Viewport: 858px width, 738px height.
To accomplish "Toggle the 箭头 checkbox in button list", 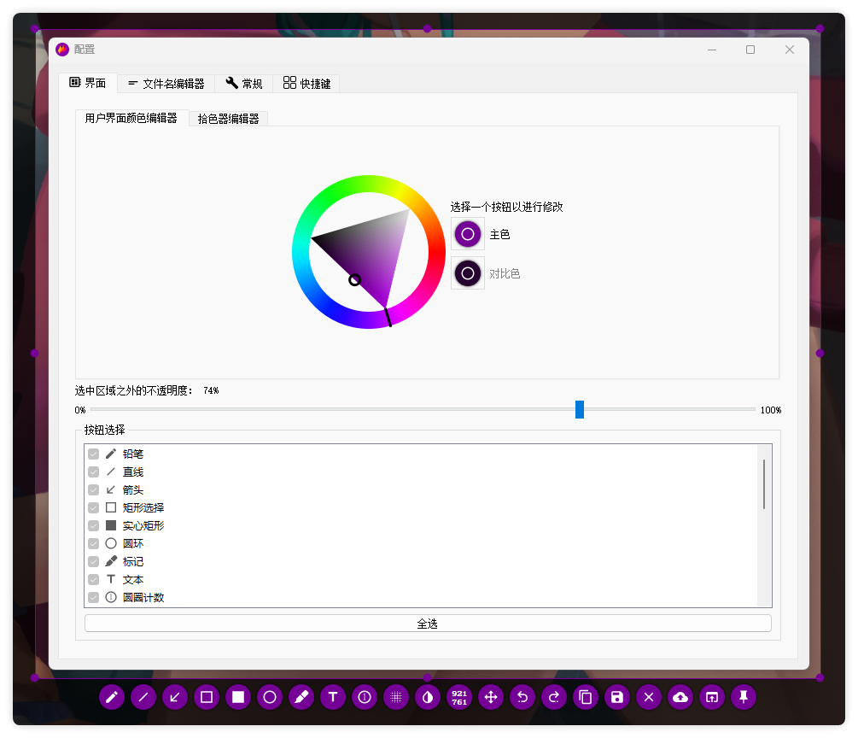I will (x=94, y=490).
